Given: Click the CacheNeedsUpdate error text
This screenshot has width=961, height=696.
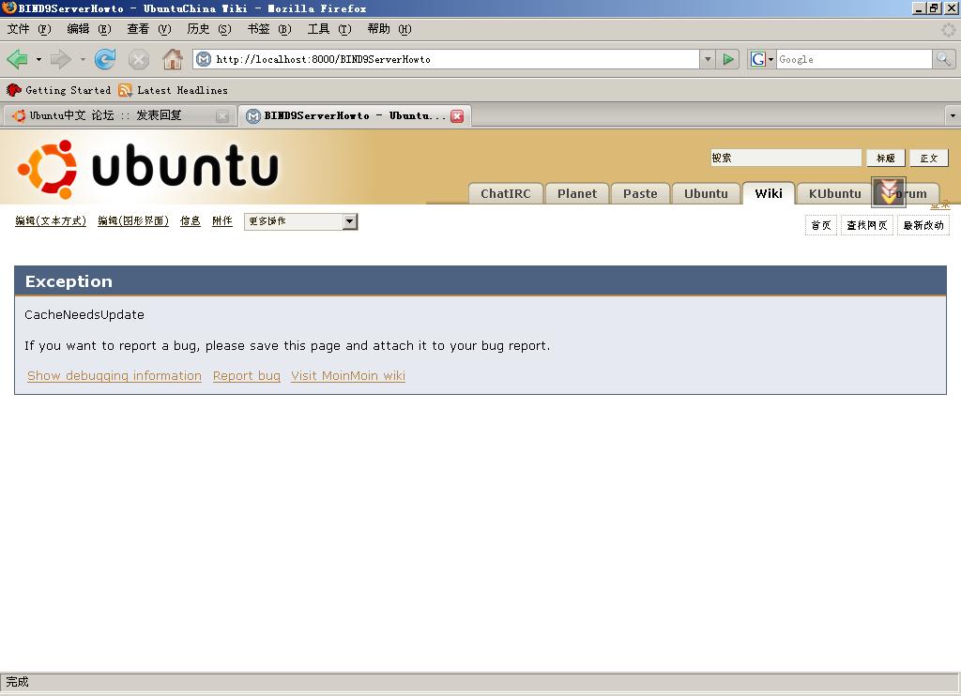Looking at the screenshot, I should point(84,315).
